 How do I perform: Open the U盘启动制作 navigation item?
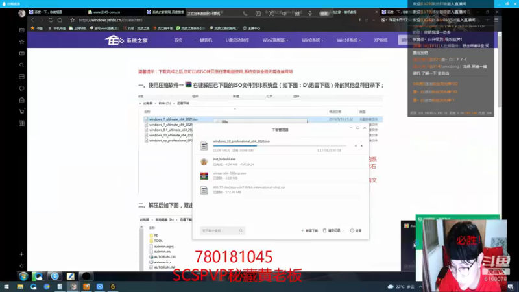(x=237, y=40)
